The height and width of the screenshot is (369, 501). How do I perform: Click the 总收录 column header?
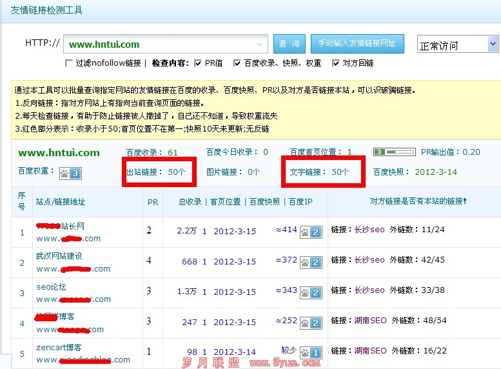coord(190,202)
